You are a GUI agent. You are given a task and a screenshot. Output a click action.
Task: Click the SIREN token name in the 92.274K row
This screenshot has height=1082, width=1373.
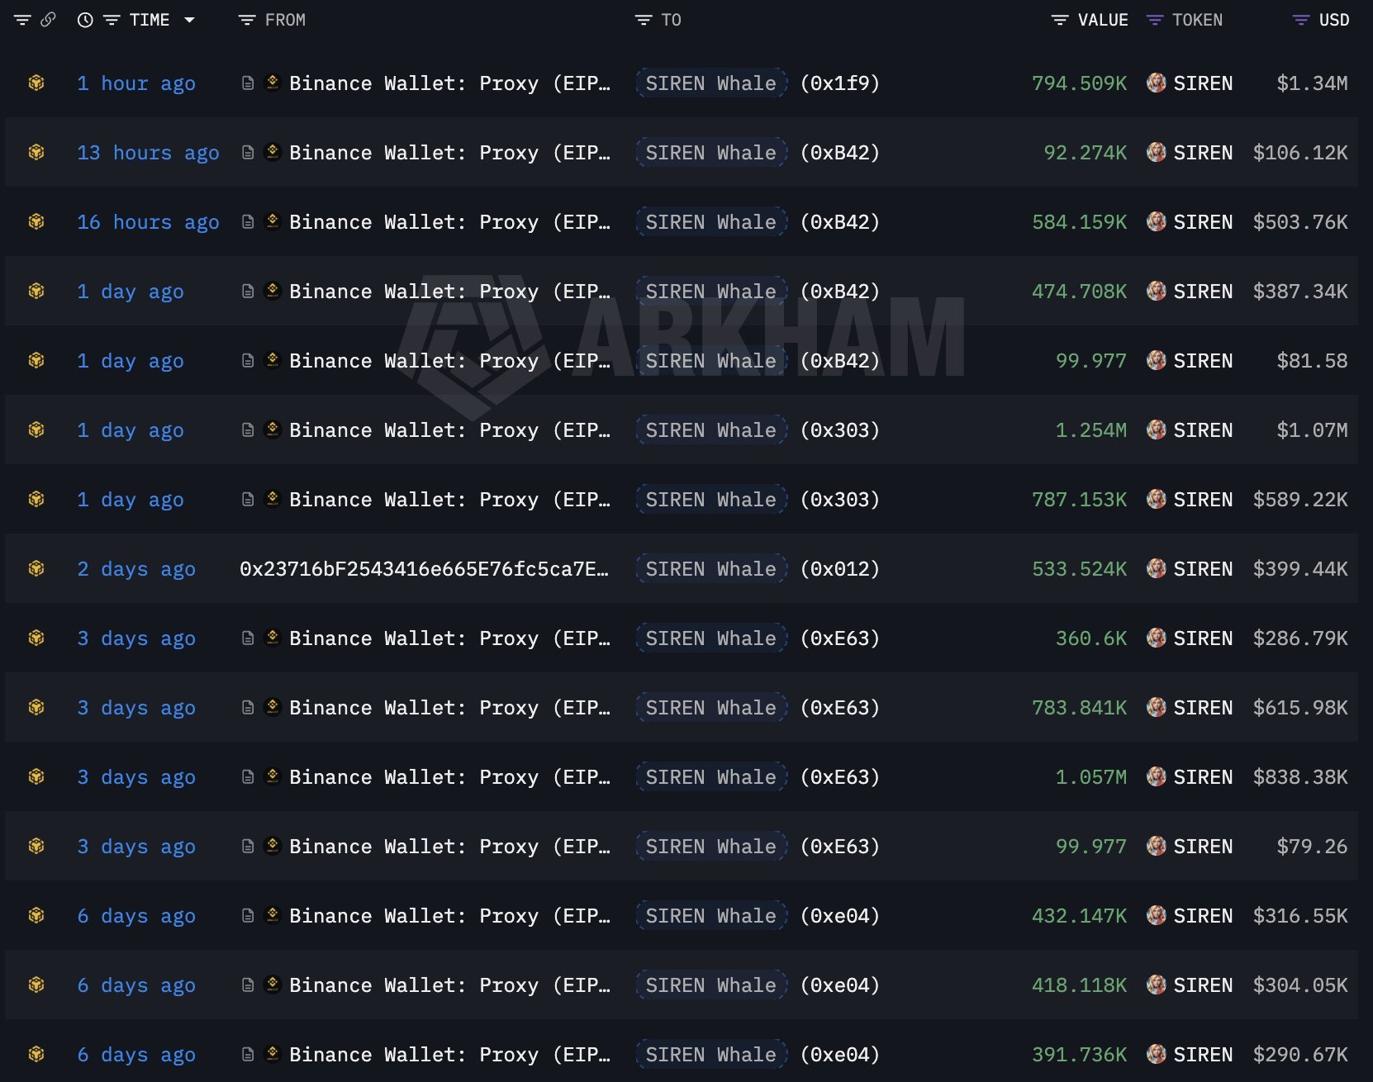coord(1203,153)
